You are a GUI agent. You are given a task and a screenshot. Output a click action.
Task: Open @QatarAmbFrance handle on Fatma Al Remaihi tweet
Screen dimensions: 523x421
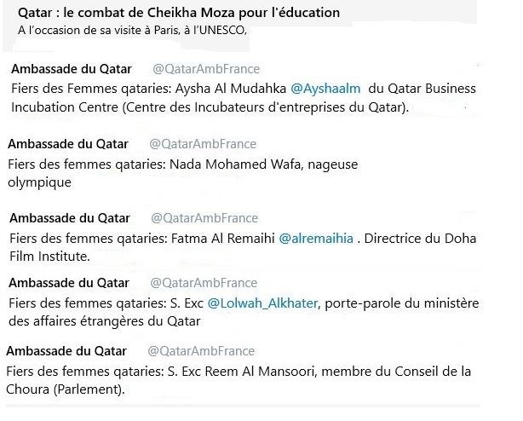click(204, 218)
